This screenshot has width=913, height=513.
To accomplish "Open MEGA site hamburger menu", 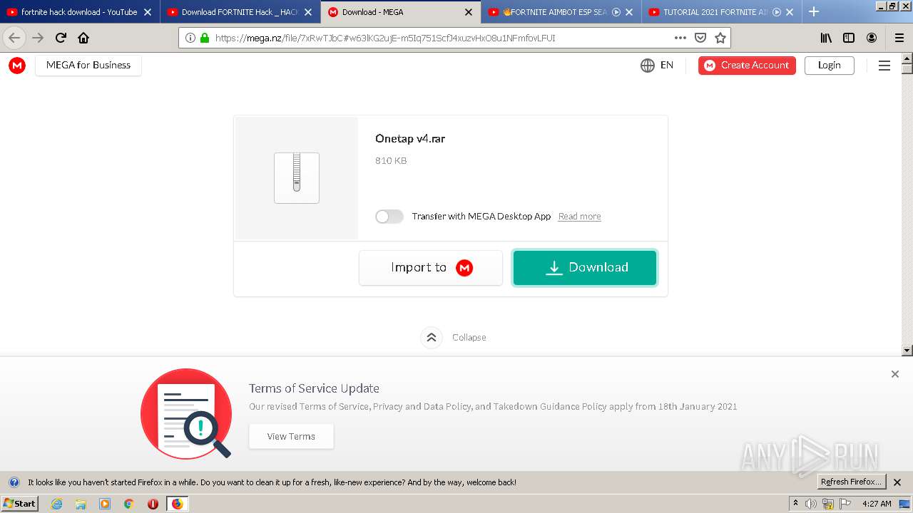I will 884,66.
